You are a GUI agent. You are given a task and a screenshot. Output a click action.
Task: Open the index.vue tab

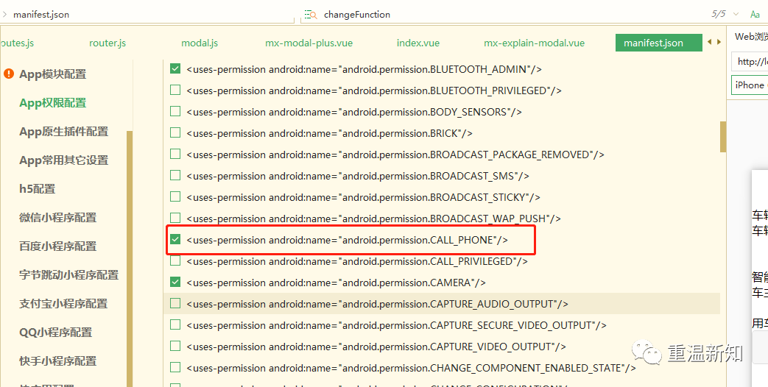tap(418, 43)
